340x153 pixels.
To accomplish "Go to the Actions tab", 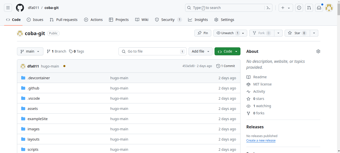I will coord(93,20).
